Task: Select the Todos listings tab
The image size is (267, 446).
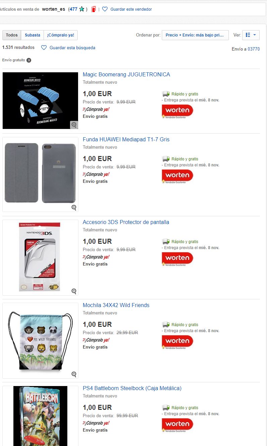Action: (x=12, y=35)
